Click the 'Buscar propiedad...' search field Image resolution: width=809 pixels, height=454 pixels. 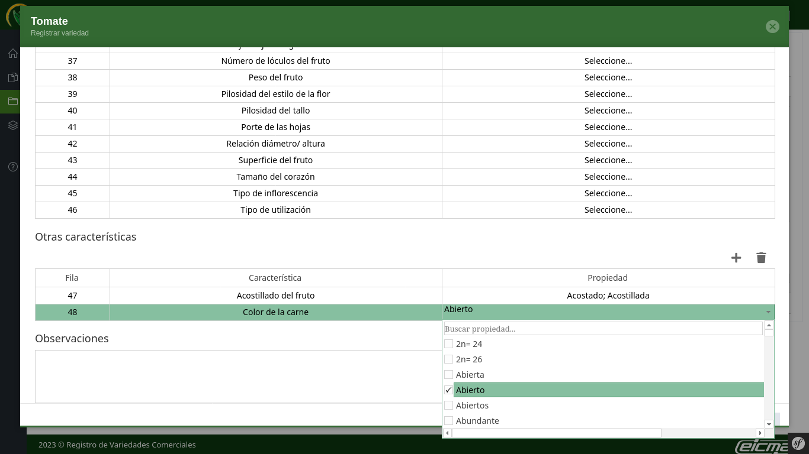603,329
